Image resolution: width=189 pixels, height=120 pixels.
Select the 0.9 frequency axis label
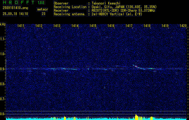click(x=3, y=69)
